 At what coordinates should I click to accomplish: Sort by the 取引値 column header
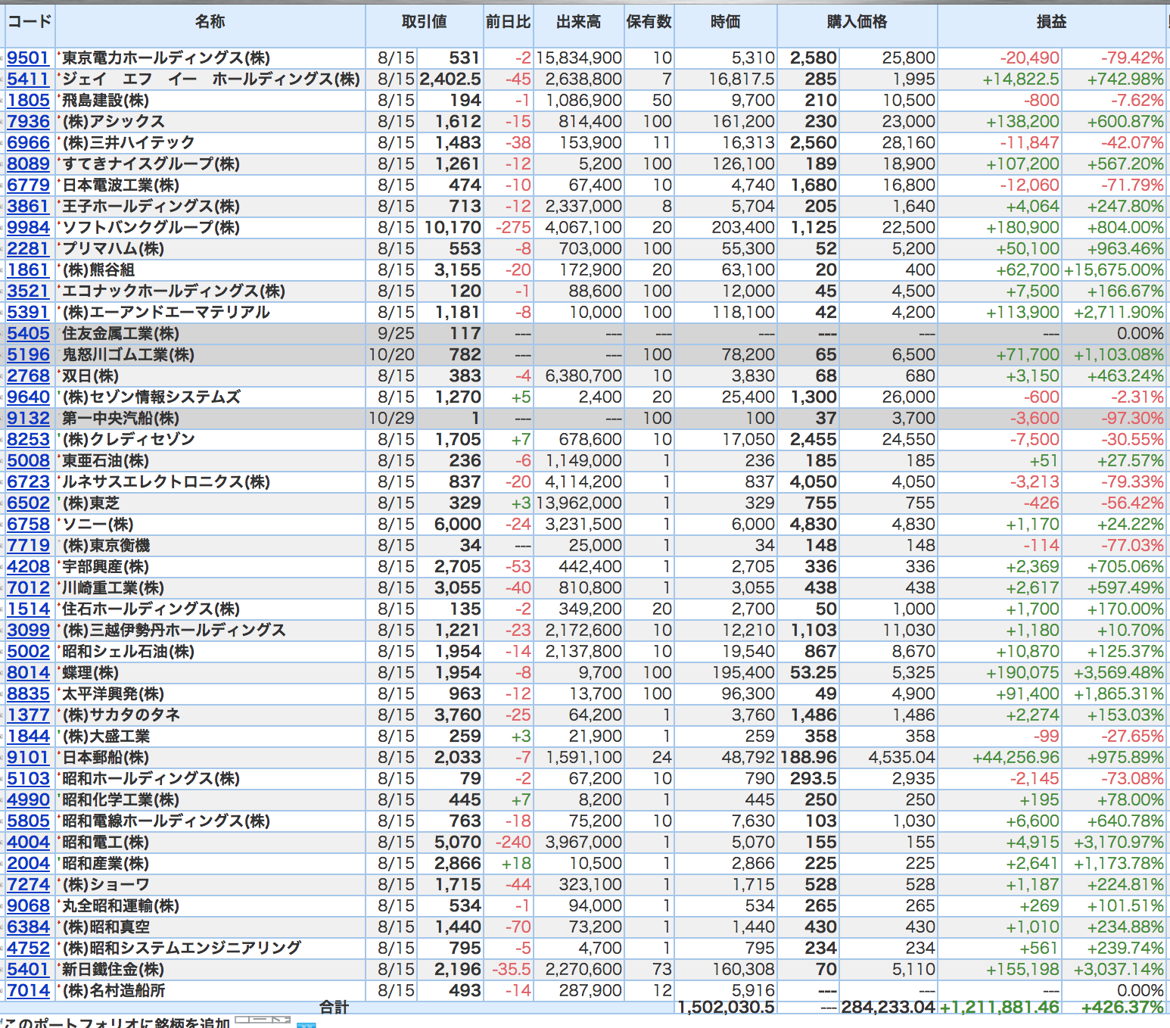[x=424, y=22]
